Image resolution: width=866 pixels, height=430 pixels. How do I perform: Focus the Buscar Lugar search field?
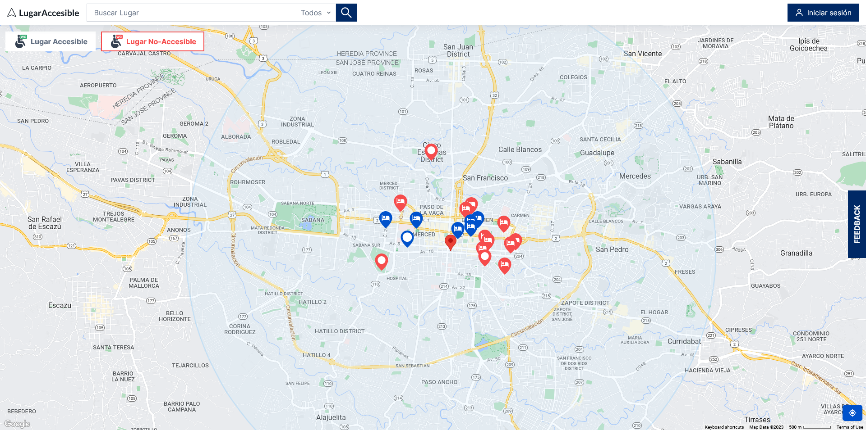(194, 13)
